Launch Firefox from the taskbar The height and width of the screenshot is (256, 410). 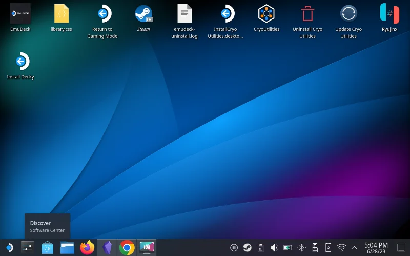87,247
